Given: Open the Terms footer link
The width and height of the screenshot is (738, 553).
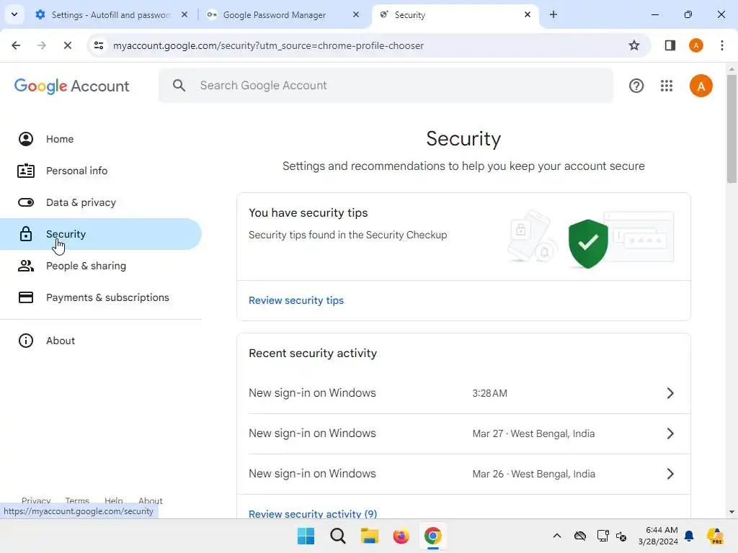Looking at the screenshot, I should (77, 501).
